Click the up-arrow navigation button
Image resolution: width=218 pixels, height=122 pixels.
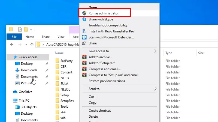point(32,44)
